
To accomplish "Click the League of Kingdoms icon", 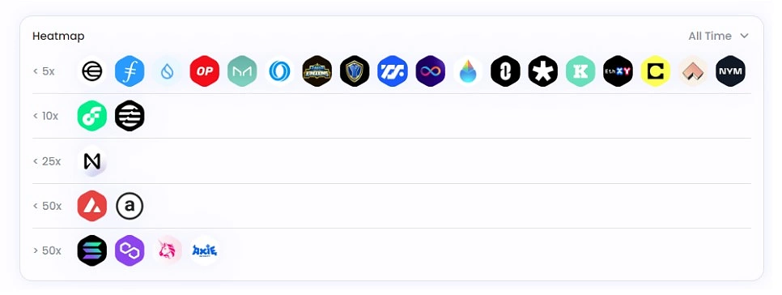I will point(317,71).
